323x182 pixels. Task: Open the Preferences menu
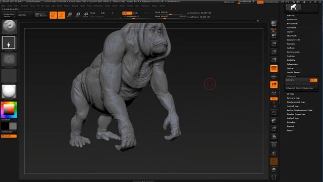click(x=98, y=6)
